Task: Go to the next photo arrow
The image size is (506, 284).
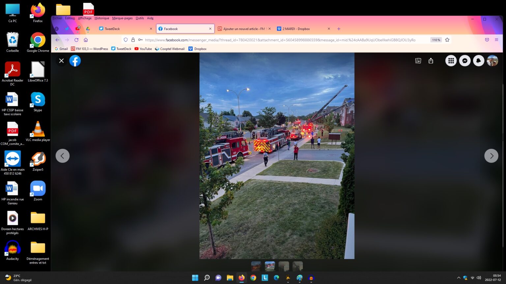Action: (491, 156)
